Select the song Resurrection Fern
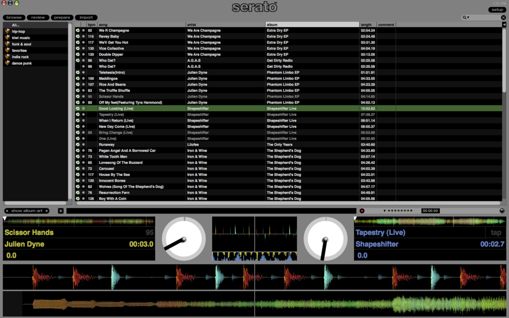This screenshot has width=509, height=318. tap(114, 193)
